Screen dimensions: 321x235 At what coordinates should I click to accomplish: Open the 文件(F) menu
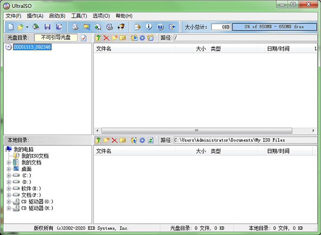tap(13, 16)
